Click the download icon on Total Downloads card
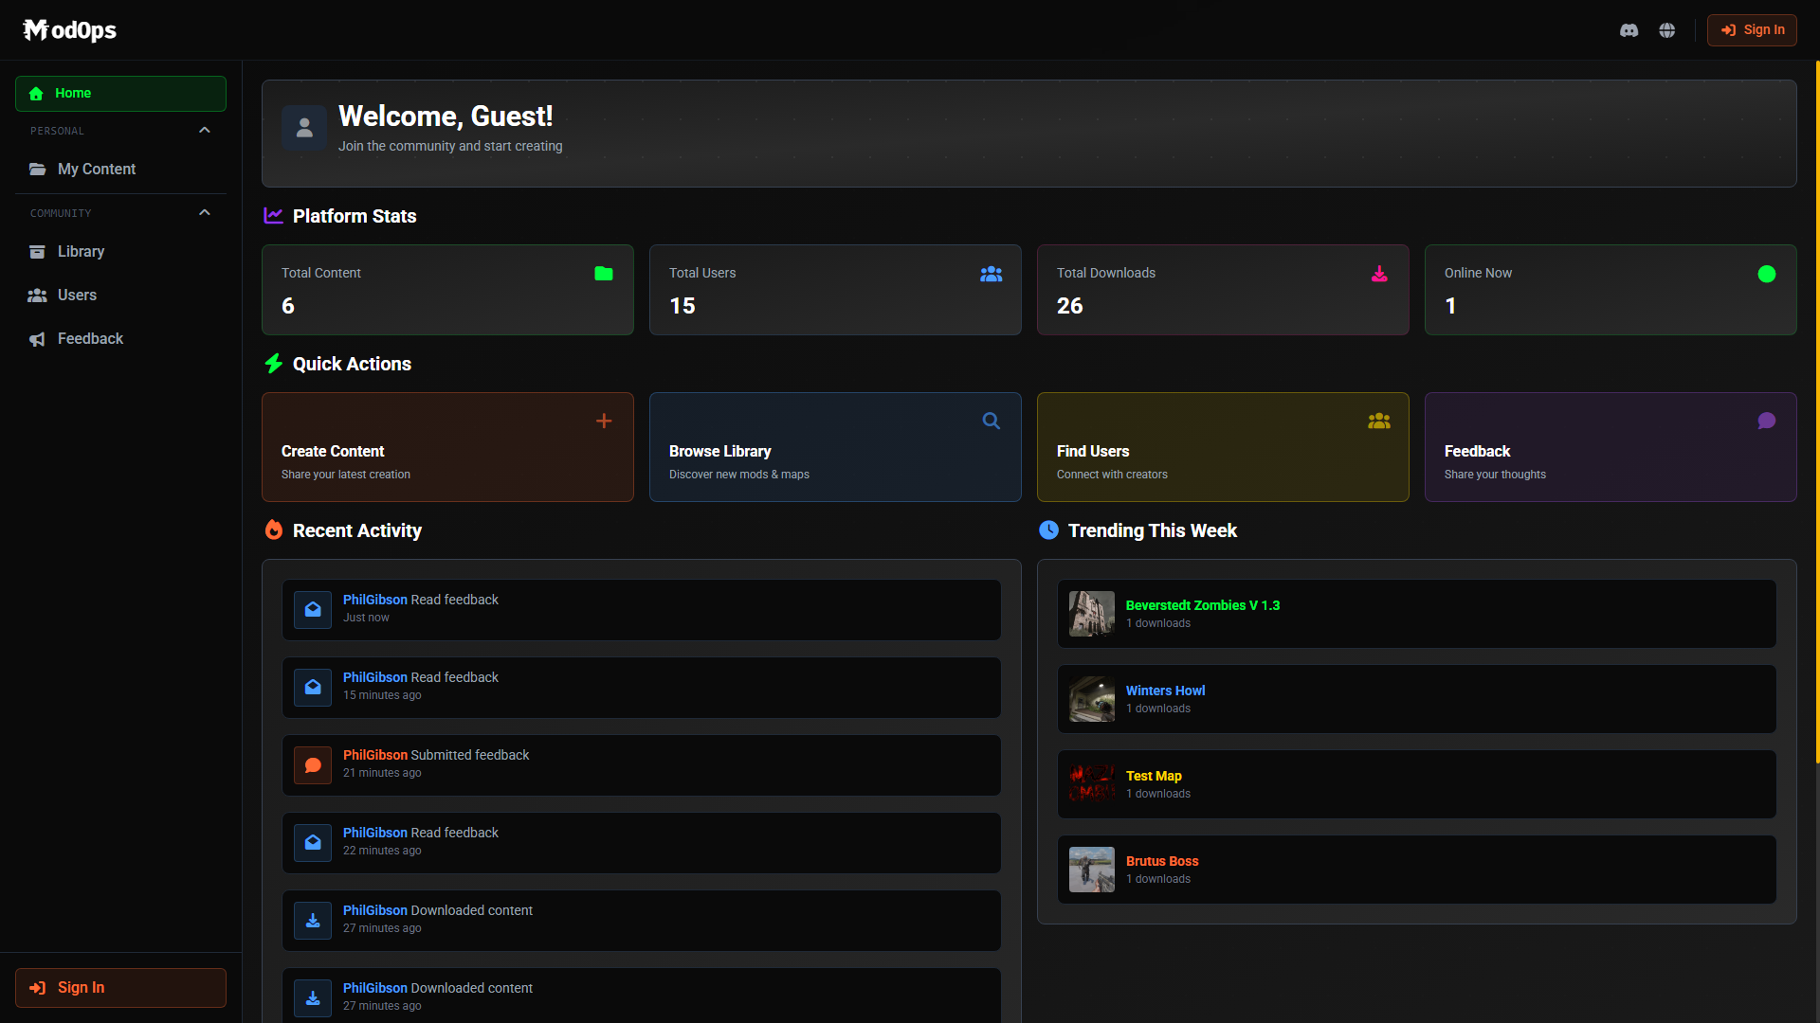The image size is (1820, 1023). point(1379,274)
